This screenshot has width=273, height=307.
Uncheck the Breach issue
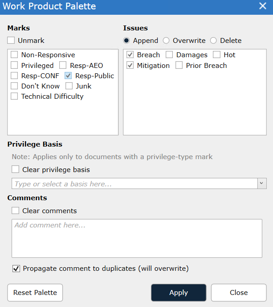pos(130,55)
